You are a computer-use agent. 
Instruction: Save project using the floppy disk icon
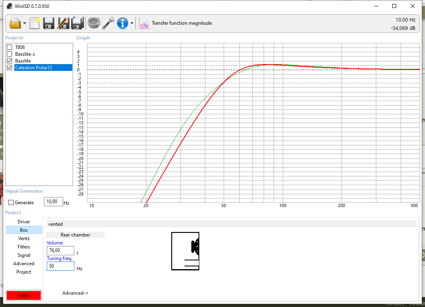(x=49, y=23)
